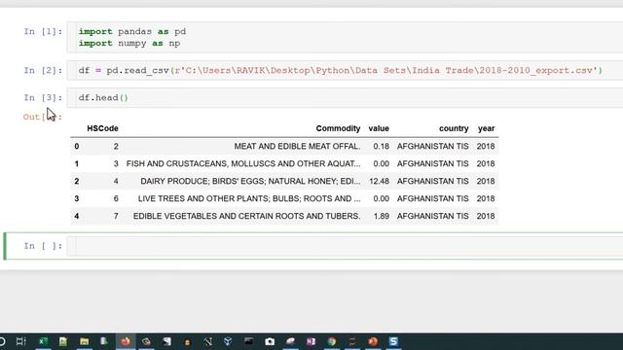Open the blue S app taskbar icon
This screenshot has width=623, height=350.
point(393,341)
